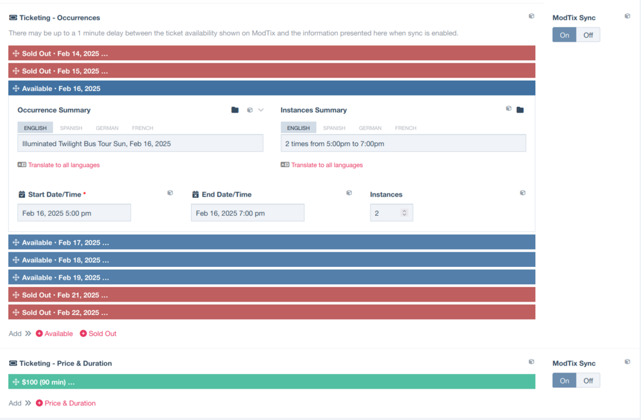This screenshot has width=641, height=420.
Task: Turn Price & Duration ModTix Sync On
Action: point(564,381)
